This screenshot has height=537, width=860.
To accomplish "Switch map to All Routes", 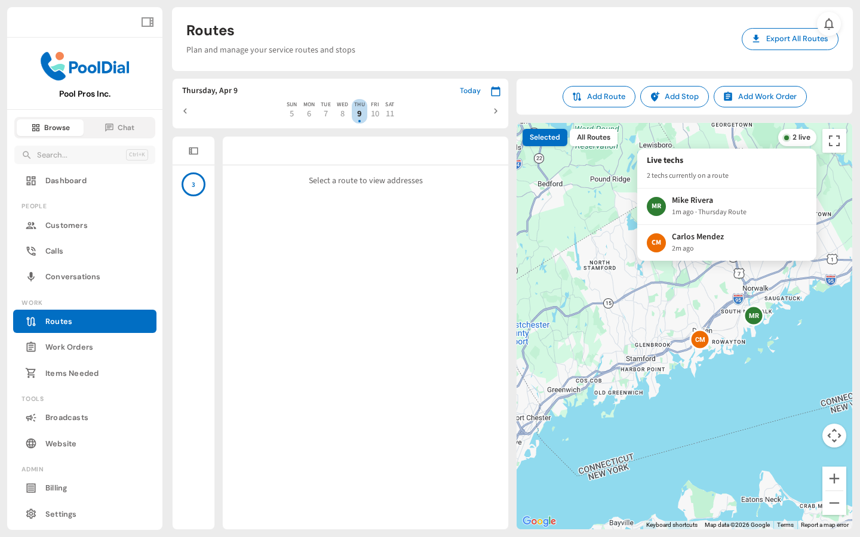I will [x=593, y=137].
